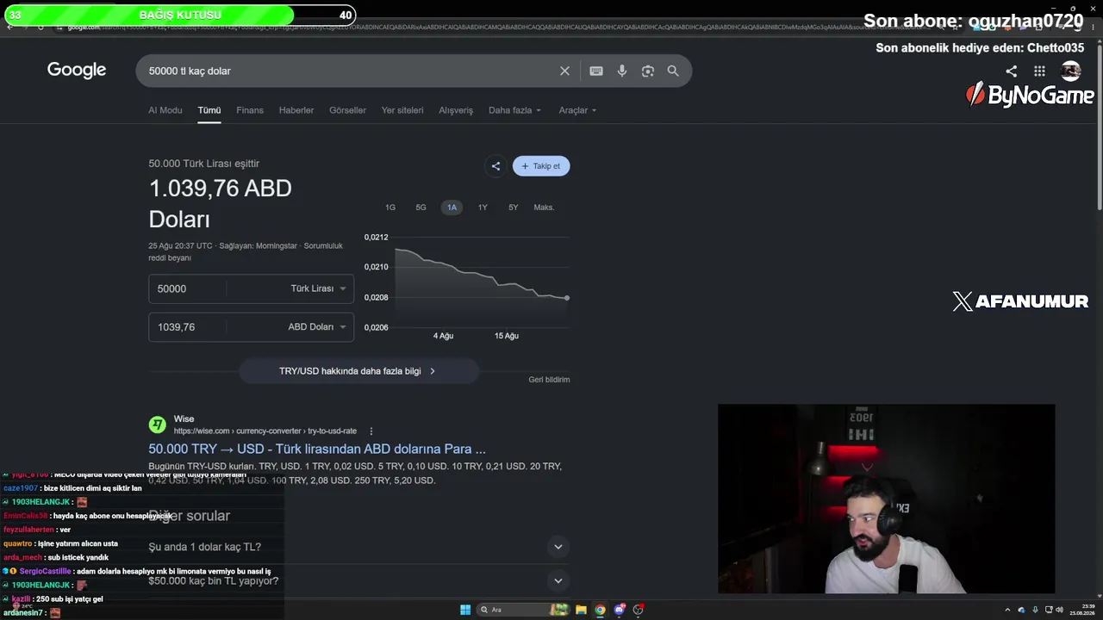Viewport: 1103px width, 620px height.
Task: Open the Google account avatar menu
Action: click(1071, 71)
